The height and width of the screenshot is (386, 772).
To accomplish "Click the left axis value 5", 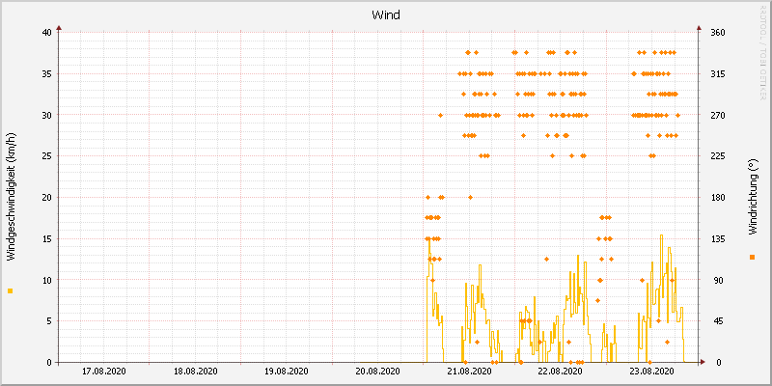I will (x=49, y=321).
